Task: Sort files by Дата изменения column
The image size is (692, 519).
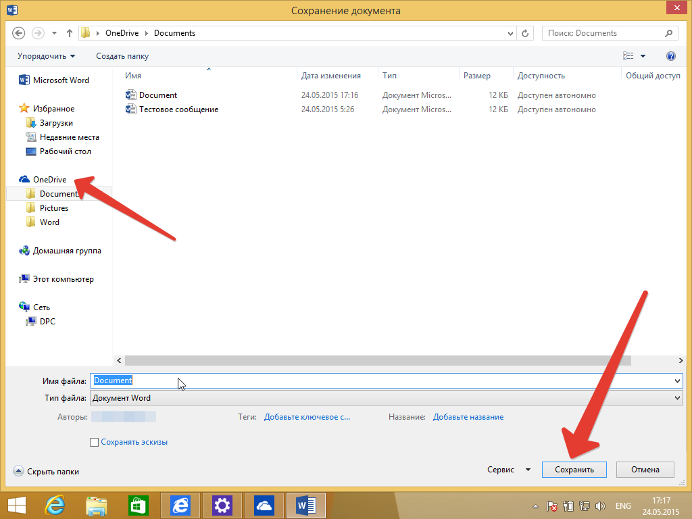Action: (331, 76)
